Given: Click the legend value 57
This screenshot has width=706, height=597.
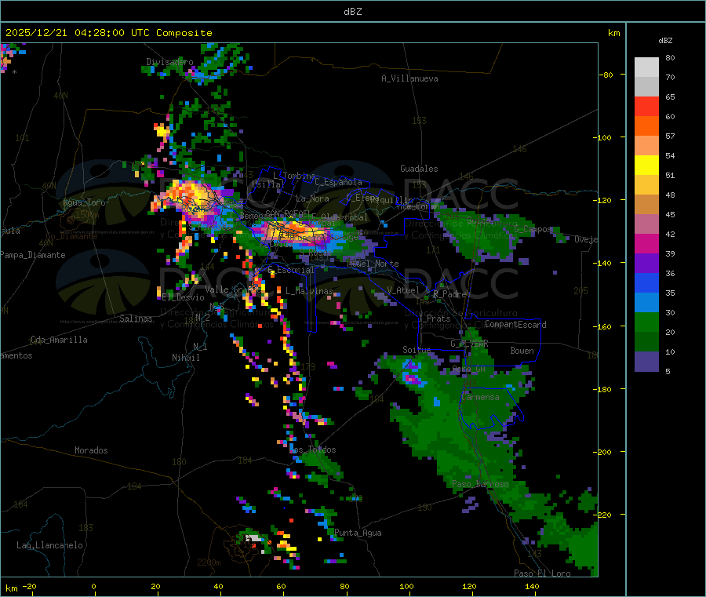Looking at the screenshot, I should coord(670,136).
